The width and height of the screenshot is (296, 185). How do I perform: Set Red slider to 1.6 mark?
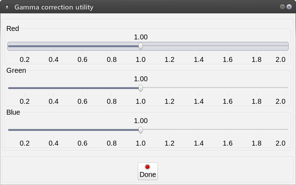coord(228,46)
